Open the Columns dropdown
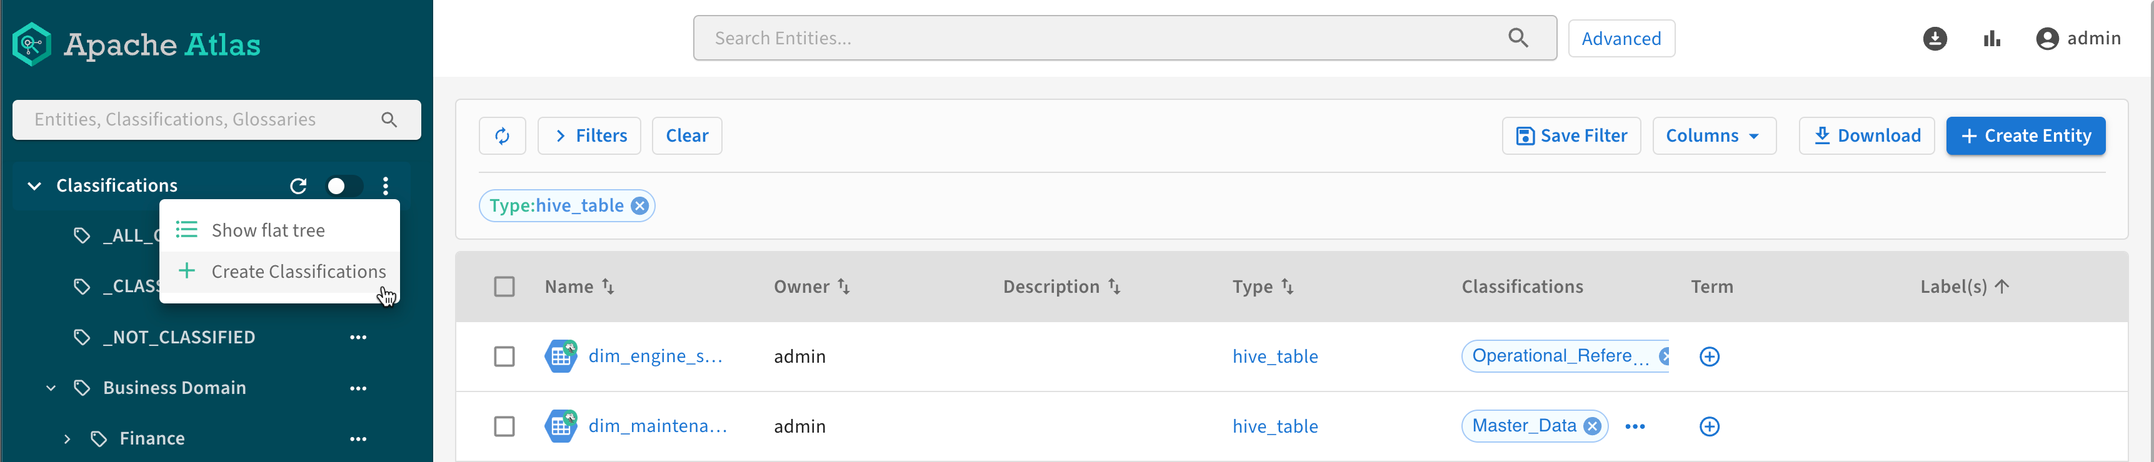The image size is (2154, 462). pos(1713,136)
